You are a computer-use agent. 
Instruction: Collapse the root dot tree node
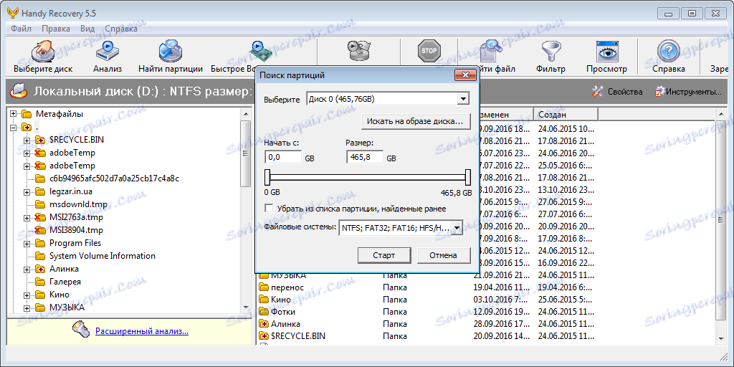[x=13, y=127]
